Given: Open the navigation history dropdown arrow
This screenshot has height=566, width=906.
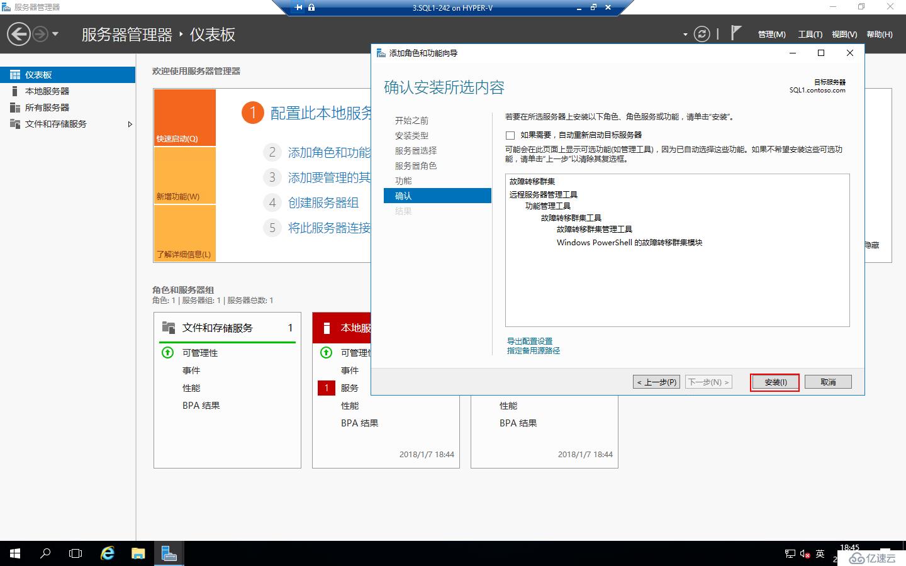Looking at the screenshot, I should point(55,34).
